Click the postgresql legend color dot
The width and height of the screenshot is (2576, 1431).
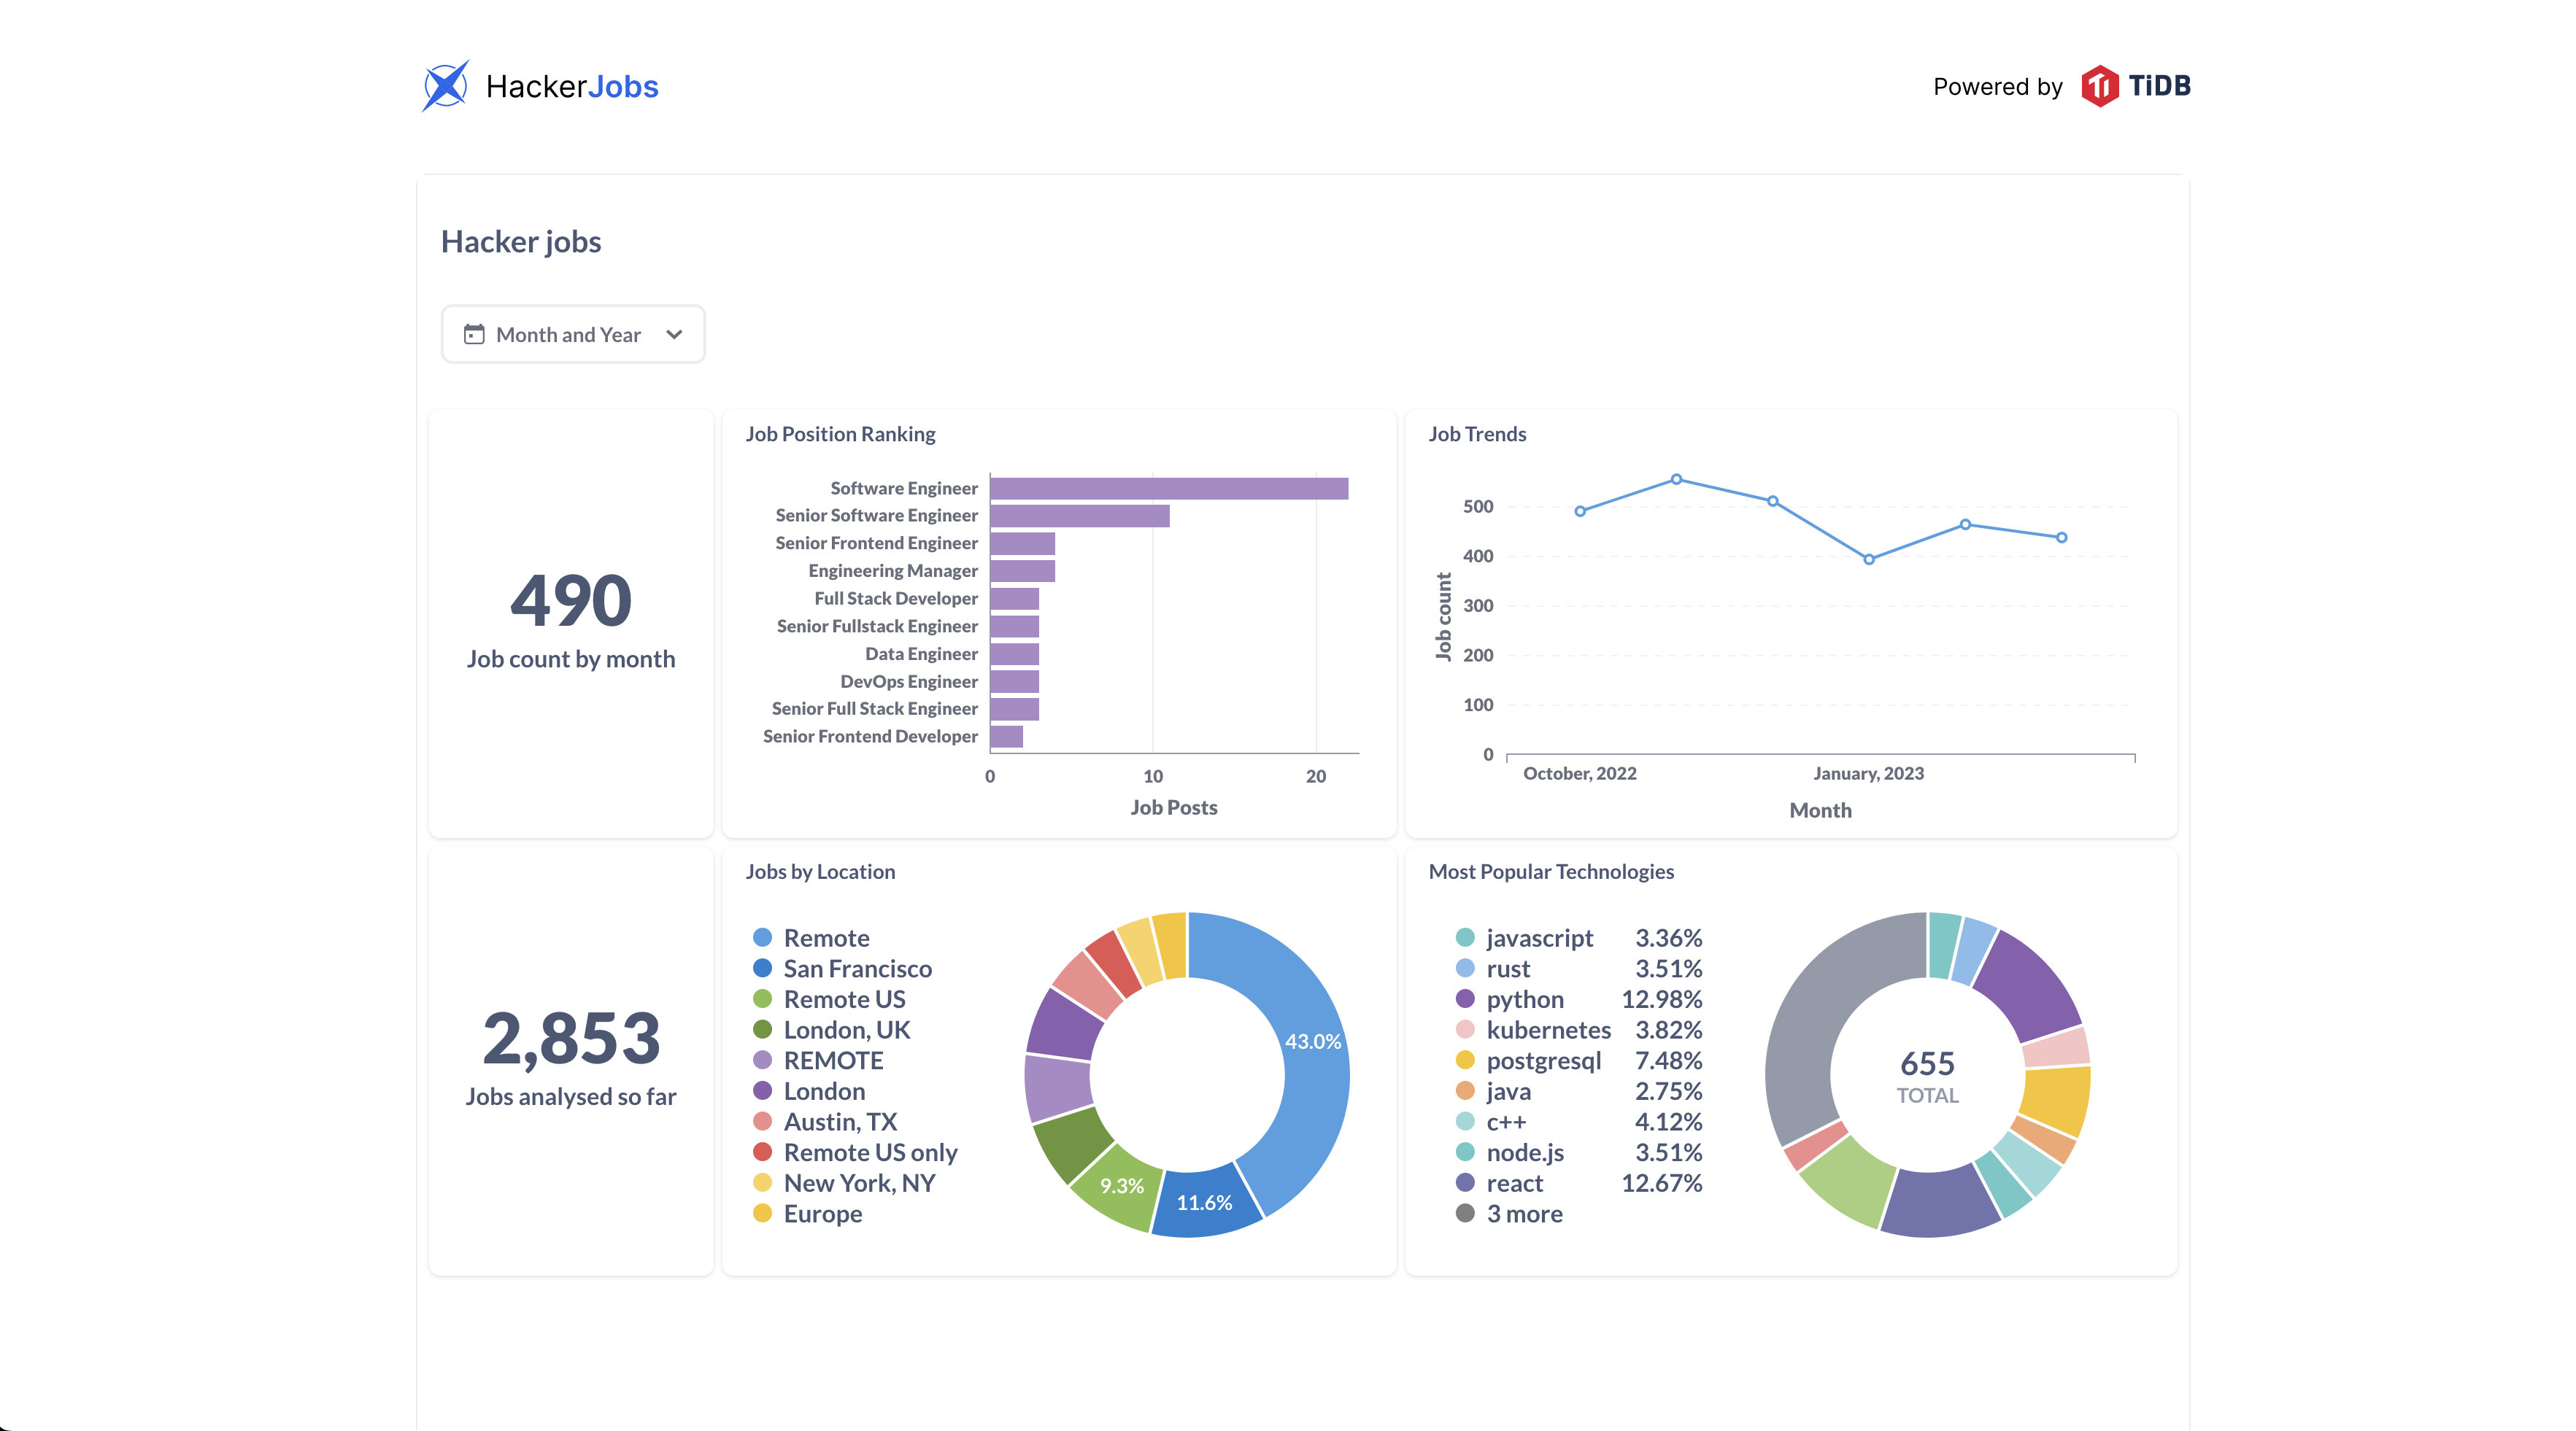tap(1465, 1060)
